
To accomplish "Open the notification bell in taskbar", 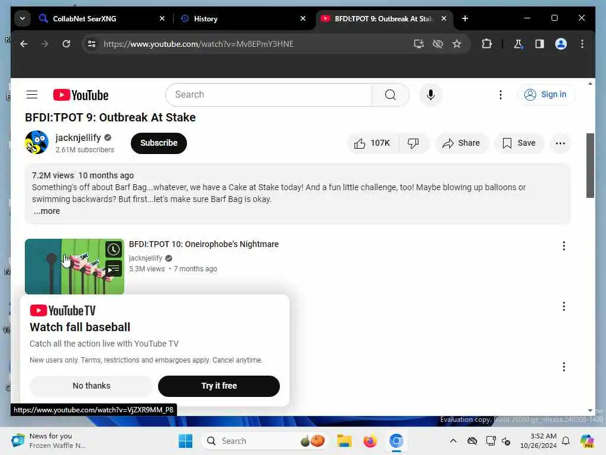I will pyautogui.click(x=566, y=441).
